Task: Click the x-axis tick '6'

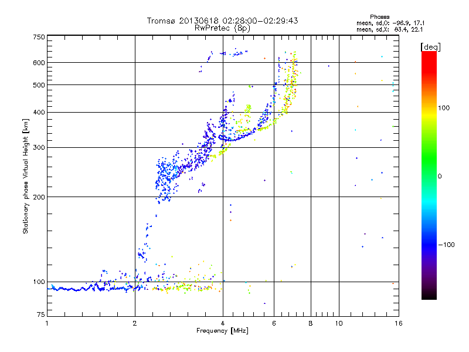Action: [x=274, y=323]
